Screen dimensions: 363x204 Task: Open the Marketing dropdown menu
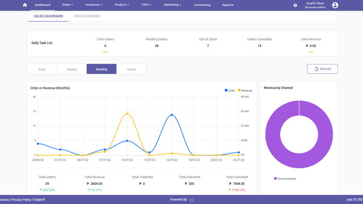(x=172, y=5)
